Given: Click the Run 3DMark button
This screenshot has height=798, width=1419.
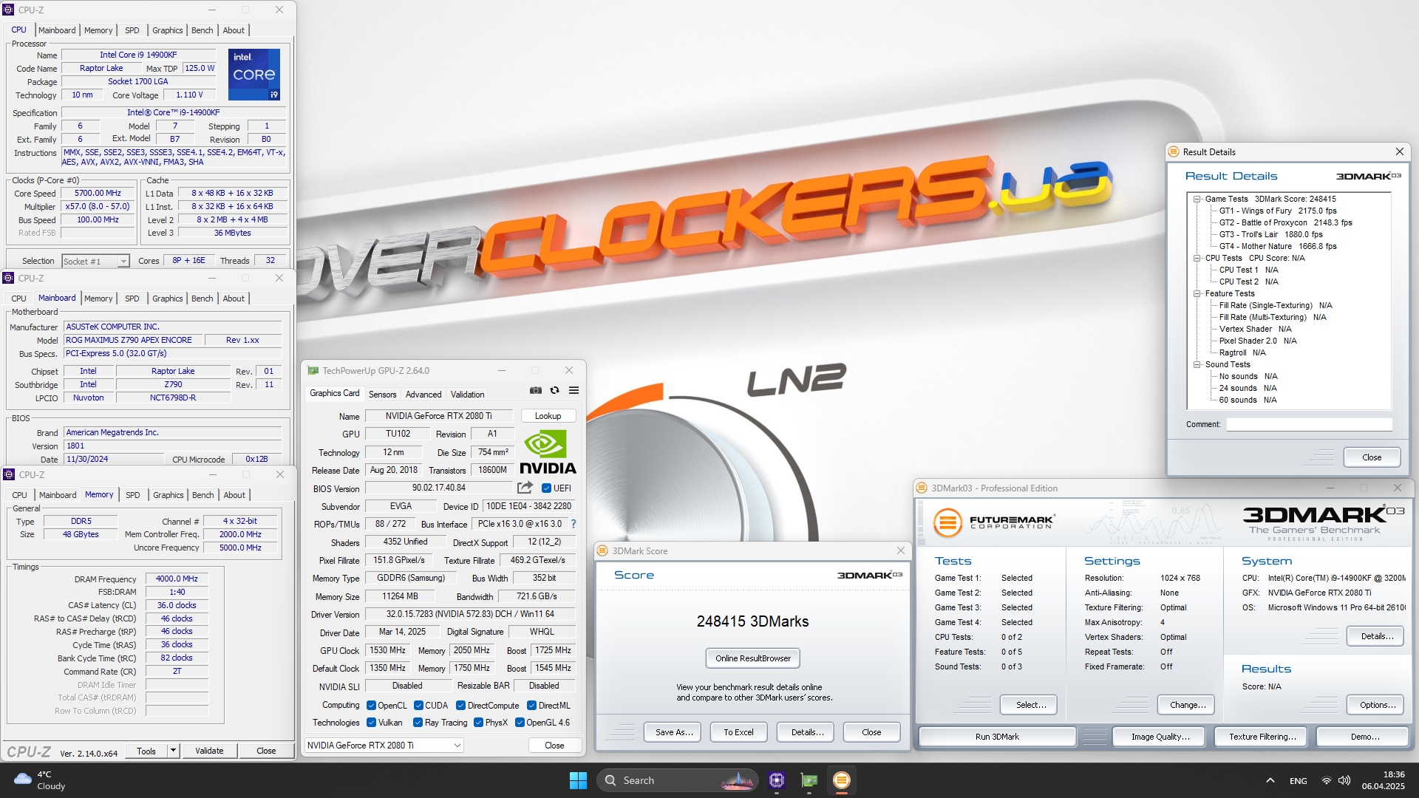Looking at the screenshot, I should 997,737.
